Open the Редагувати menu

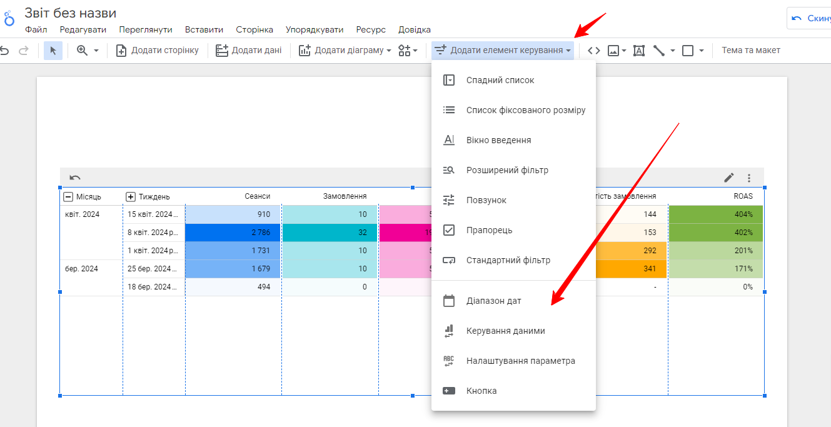(x=83, y=29)
